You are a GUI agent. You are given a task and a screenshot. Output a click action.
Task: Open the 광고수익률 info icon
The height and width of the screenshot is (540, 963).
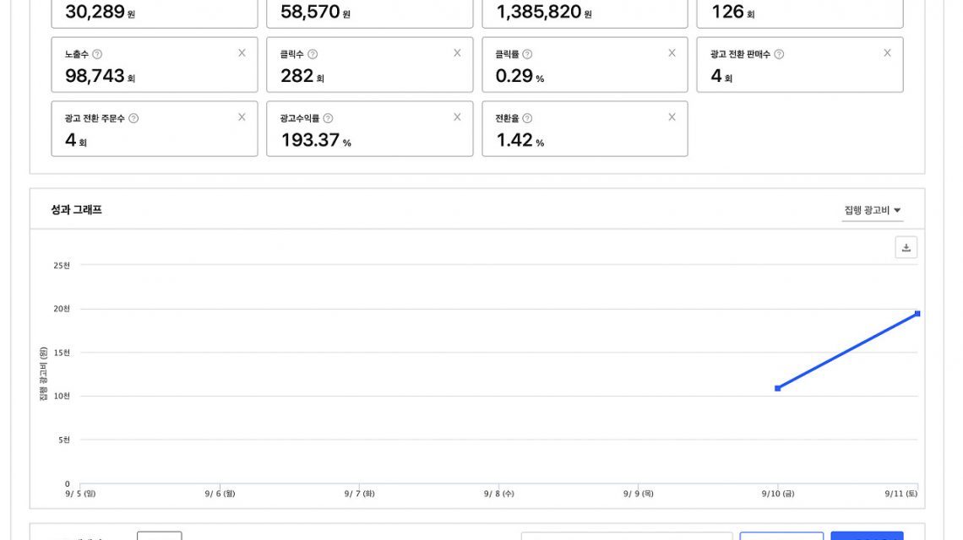328,119
